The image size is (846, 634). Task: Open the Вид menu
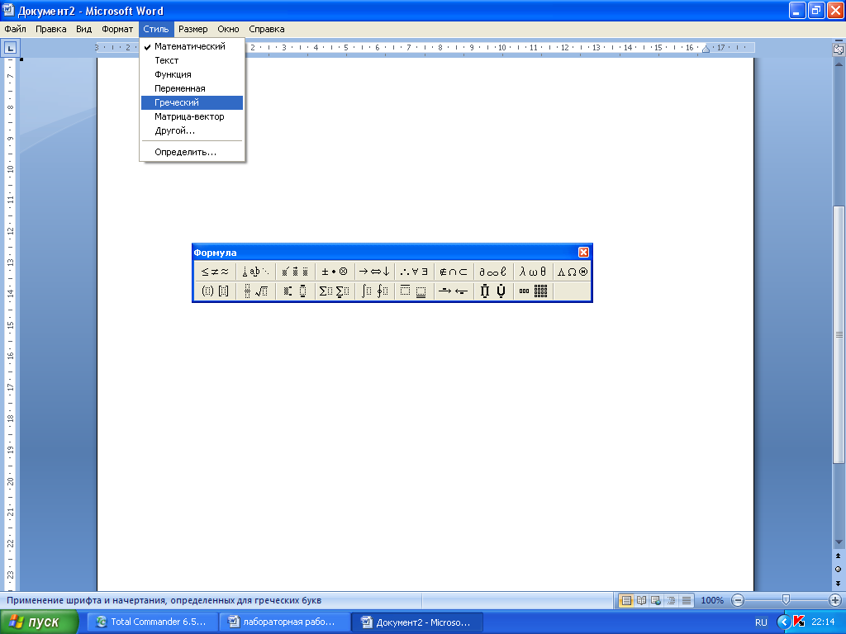click(x=83, y=29)
